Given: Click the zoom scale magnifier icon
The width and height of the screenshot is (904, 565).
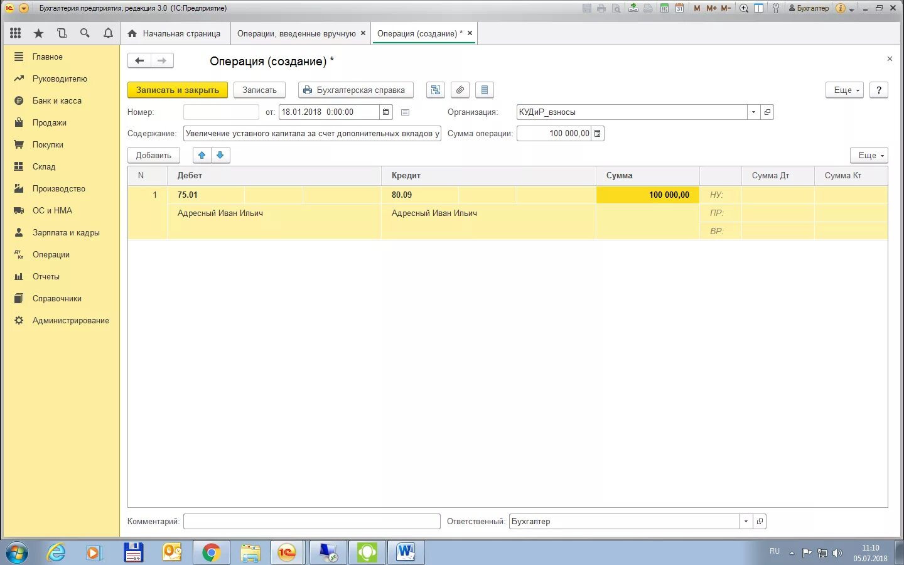Looking at the screenshot, I should coord(744,8).
